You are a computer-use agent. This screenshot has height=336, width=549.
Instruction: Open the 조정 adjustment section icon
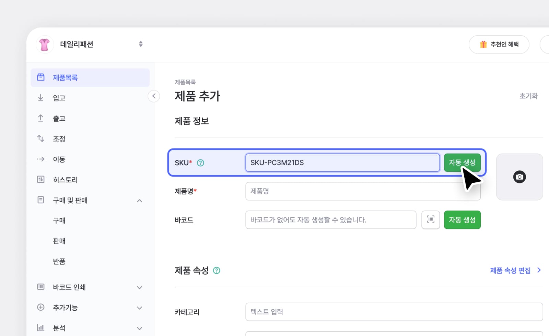pos(40,139)
